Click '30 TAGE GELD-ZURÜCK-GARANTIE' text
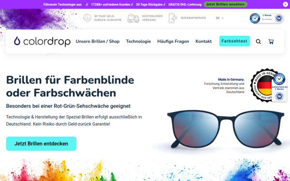Screen dimensions: 290x181 pyautogui.click(x=108, y=18)
